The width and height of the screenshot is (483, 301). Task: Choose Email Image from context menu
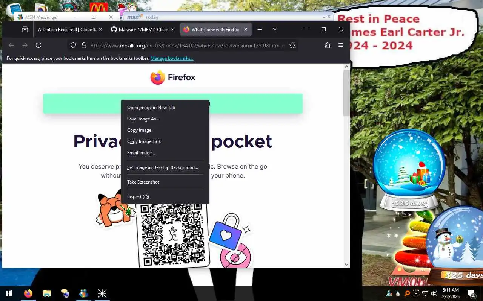point(165,153)
